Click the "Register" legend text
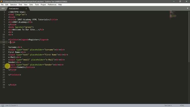190x107 pixels. tap(34, 40)
